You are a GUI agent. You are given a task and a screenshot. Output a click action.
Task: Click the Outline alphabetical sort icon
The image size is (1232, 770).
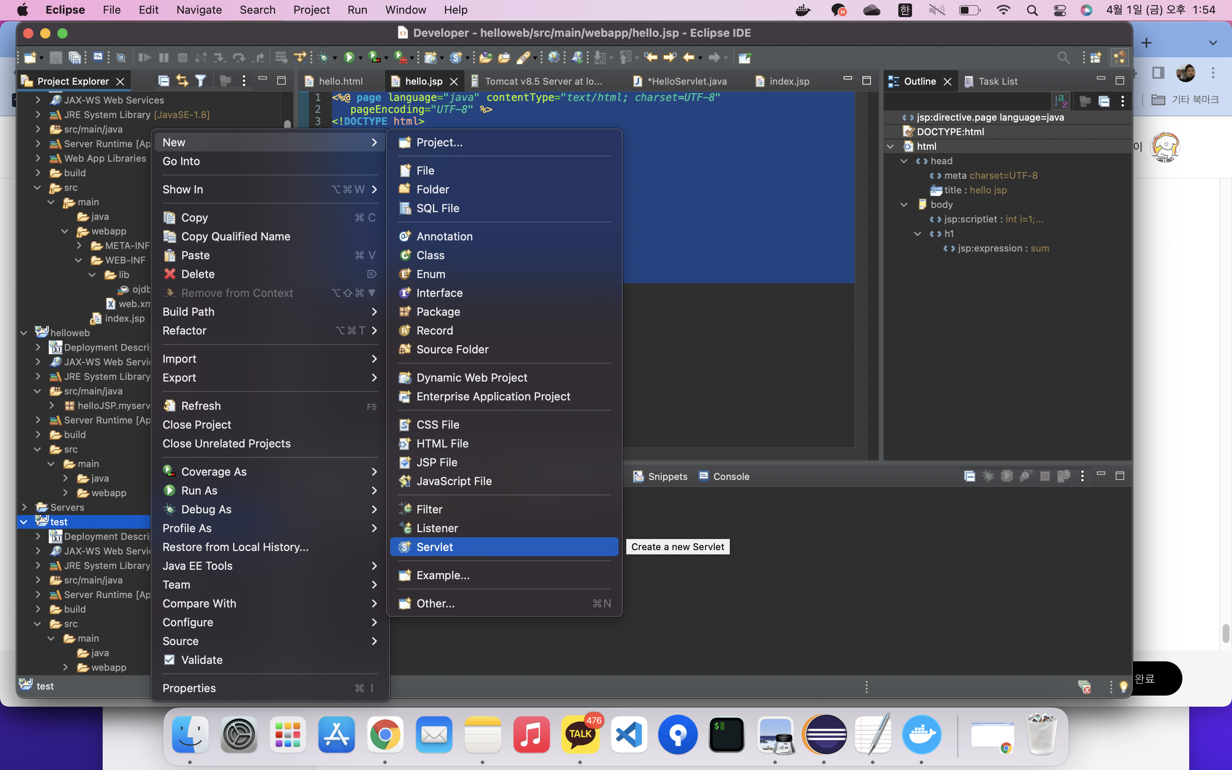tap(1061, 101)
